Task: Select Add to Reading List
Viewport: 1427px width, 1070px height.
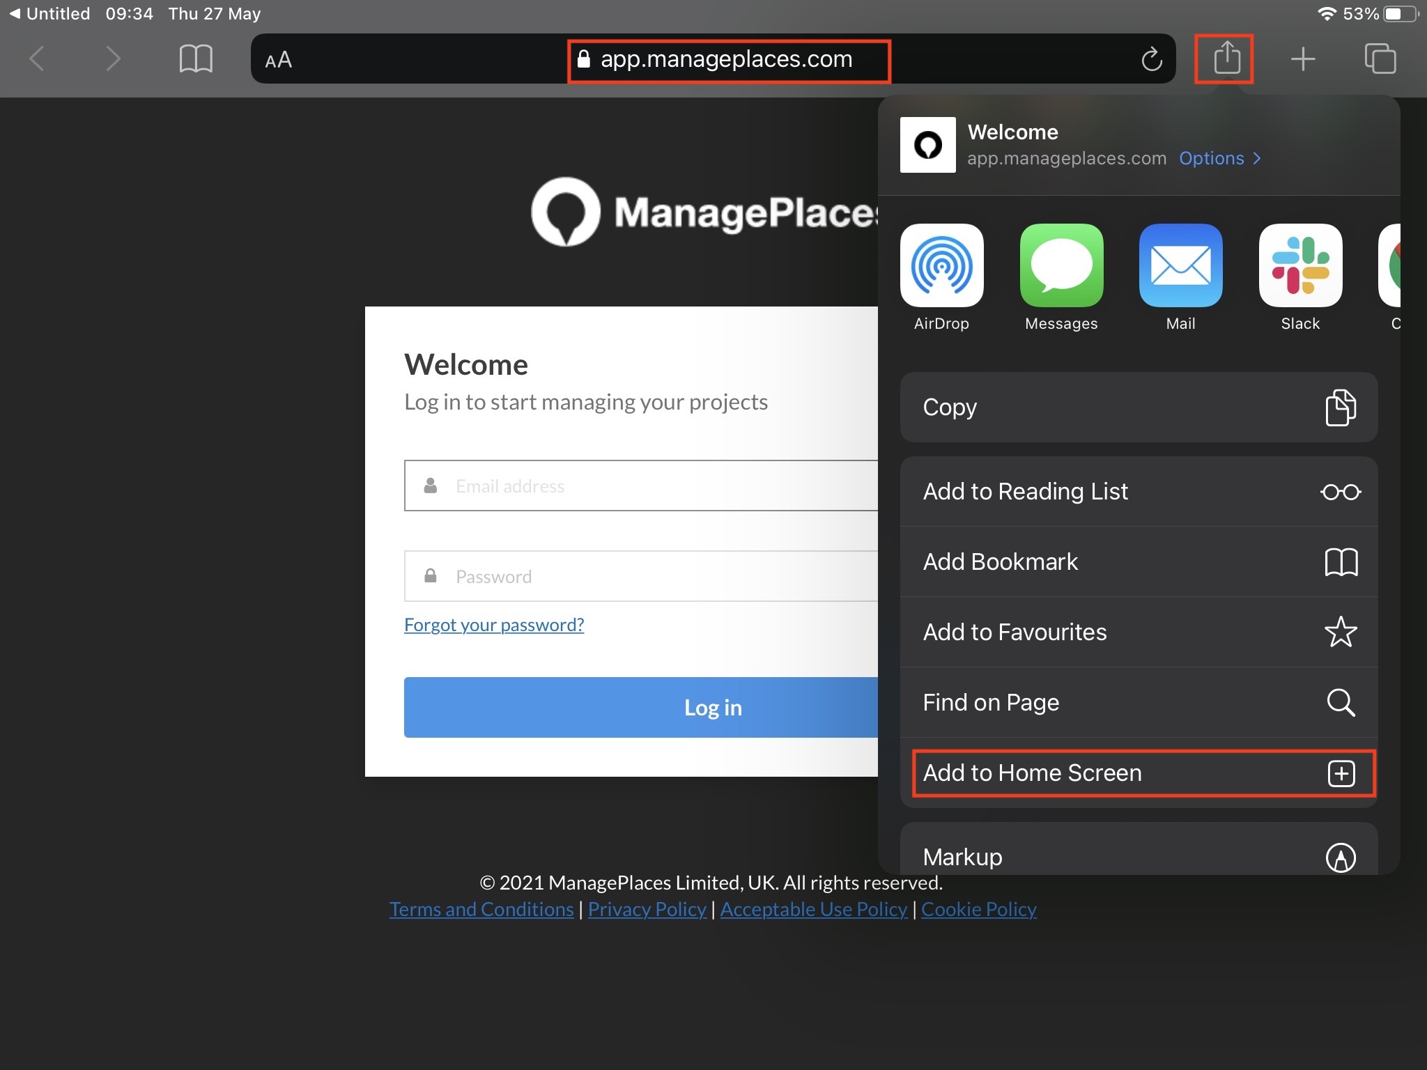Action: pyautogui.click(x=1139, y=491)
